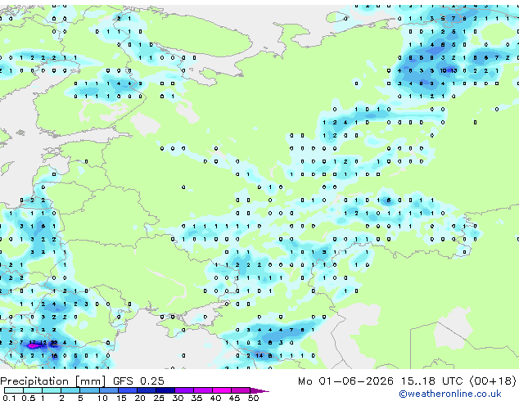Click the map value 17 near magenta spot
Viewport: 519px width, 401px height.
[32, 343]
